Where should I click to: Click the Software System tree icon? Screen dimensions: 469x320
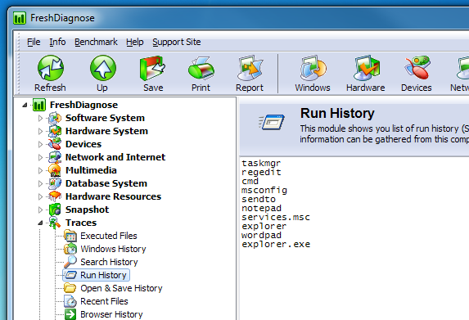pyautogui.click(x=55, y=118)
